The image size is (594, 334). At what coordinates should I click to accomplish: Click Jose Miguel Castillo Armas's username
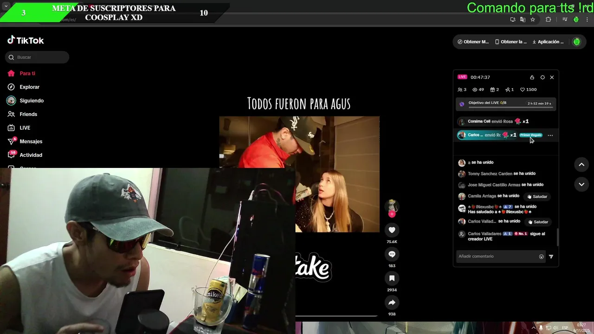click(x=494, y=185)
